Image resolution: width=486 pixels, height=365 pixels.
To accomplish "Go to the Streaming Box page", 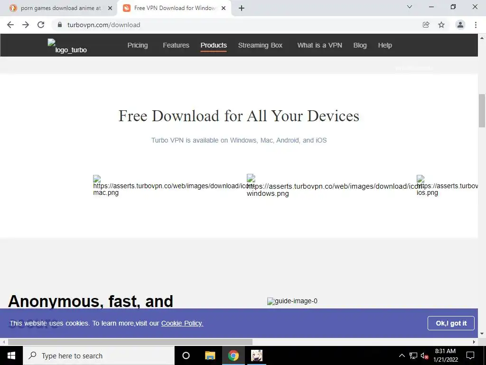I will (260, 45).
